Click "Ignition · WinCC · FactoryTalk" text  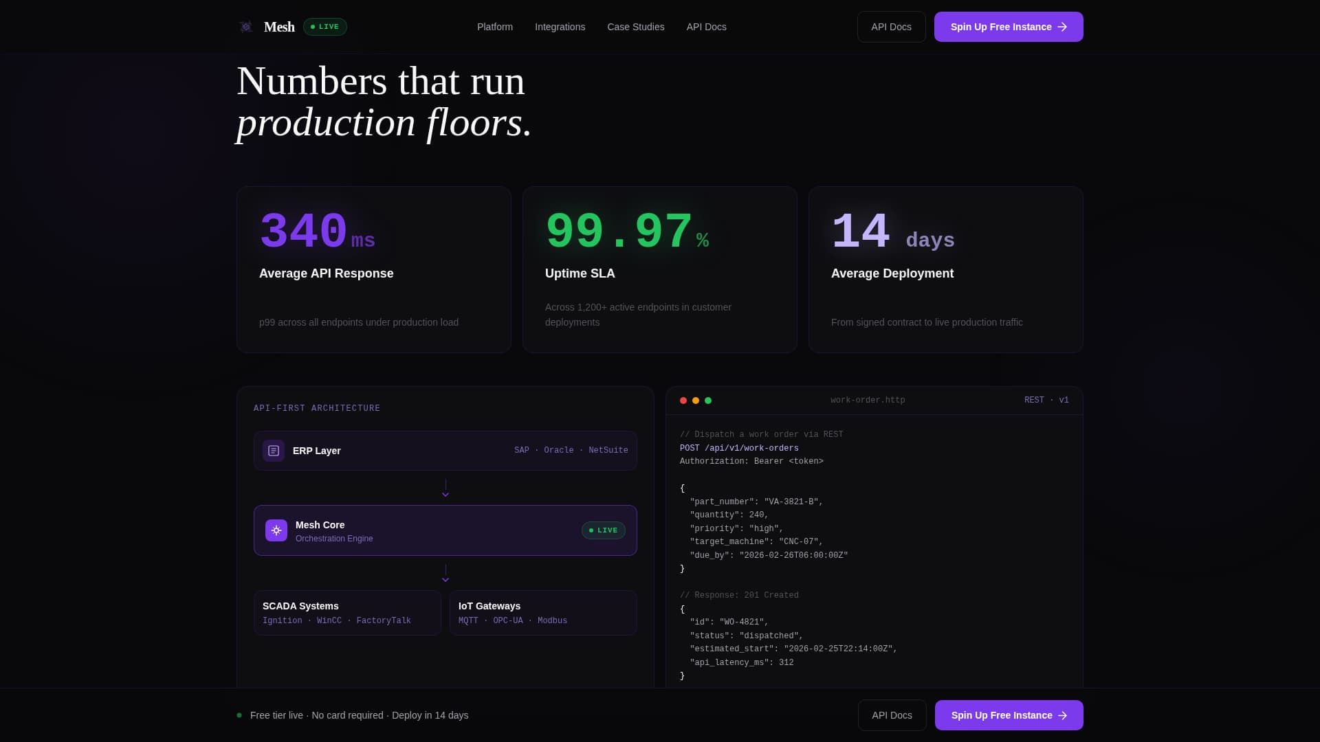click(337, 621)
